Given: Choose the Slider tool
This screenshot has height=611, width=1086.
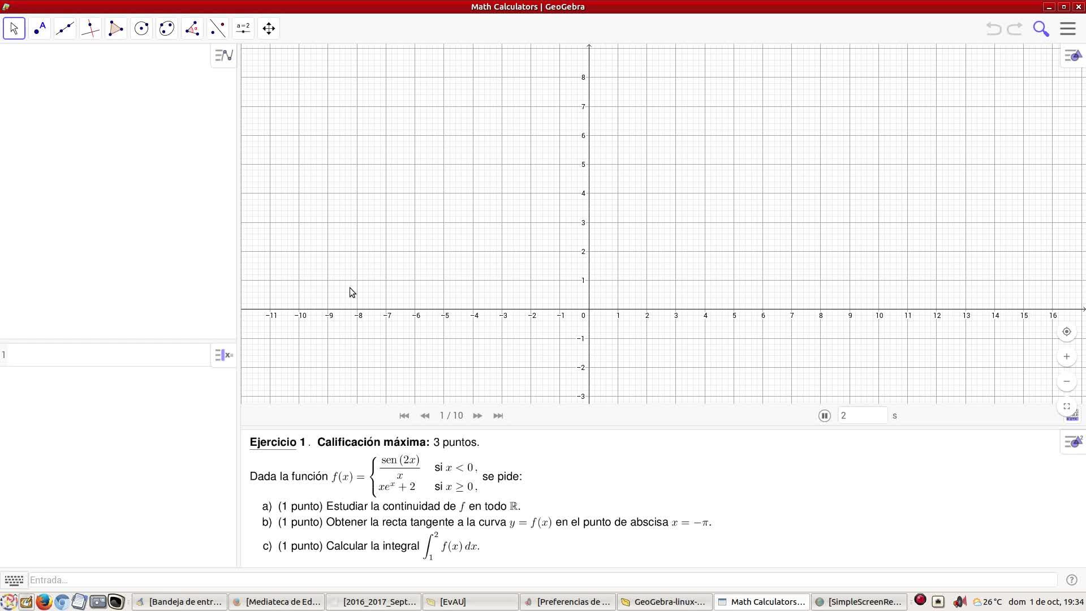Looking at the screenshot, I should [243, 28].
